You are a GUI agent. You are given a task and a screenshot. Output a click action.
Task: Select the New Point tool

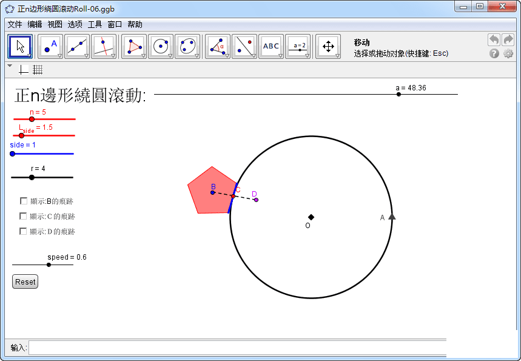[x=50, y=47]
